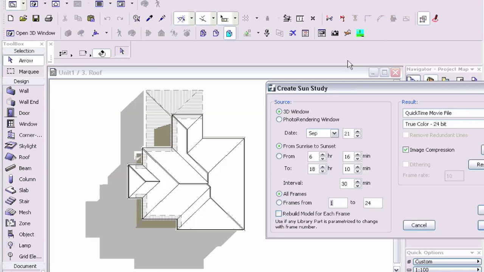The image size is (484, 272).
Task: Choose the Slab tool
Action: [23, 190]
